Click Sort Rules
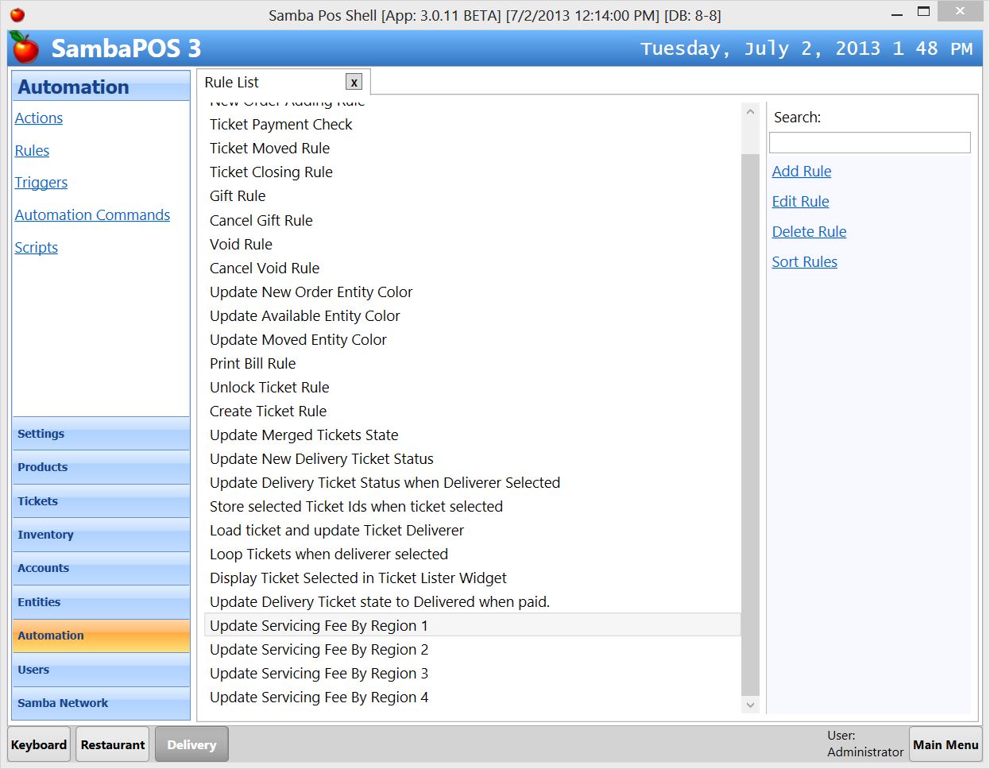Image resolution: width=990 pixels, height=769 pixels. tap(804, 261)
